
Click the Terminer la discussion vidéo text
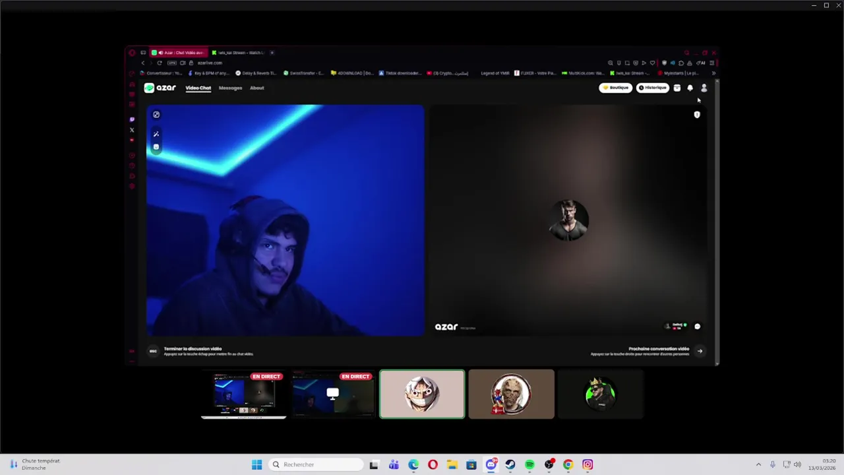[x=193, y=348]
